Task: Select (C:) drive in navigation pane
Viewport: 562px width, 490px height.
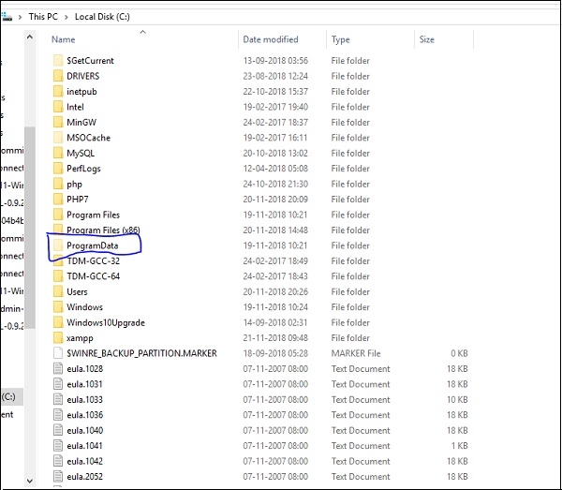Action: [x=12, y=396]
